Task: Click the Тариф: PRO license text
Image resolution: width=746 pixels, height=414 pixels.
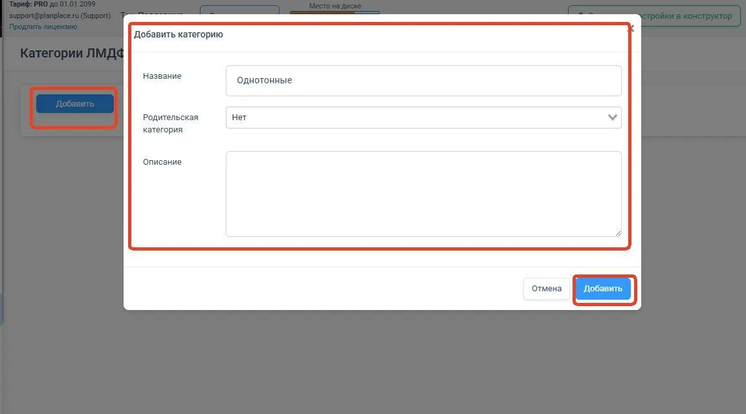Action: [52, 4]
